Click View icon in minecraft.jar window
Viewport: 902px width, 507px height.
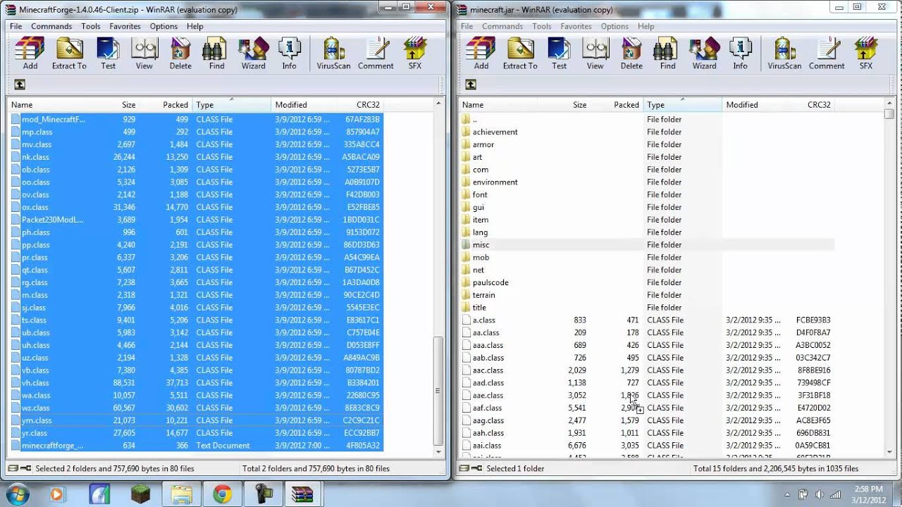click(595, 54)
